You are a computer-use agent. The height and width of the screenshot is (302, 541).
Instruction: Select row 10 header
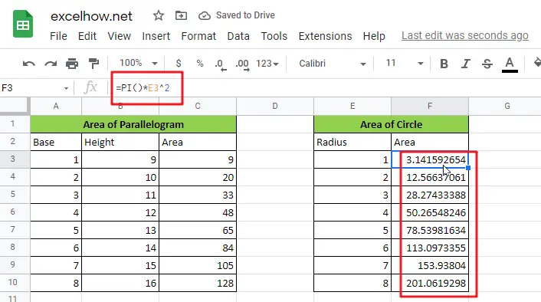coord(13,282)
